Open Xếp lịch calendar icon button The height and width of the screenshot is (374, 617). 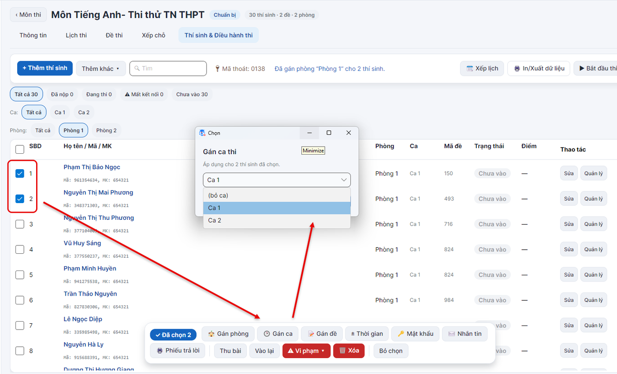pos(482,68)
